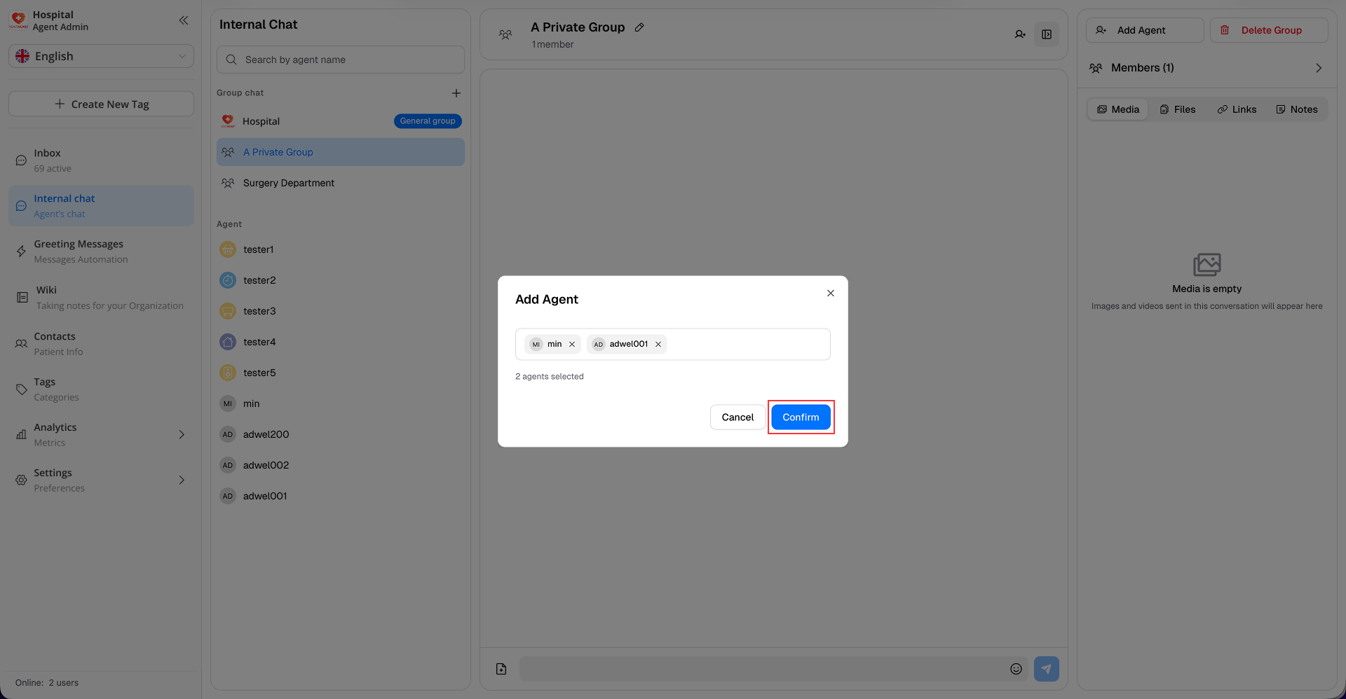Click the add member icon in chat header

click(1020, 34)
